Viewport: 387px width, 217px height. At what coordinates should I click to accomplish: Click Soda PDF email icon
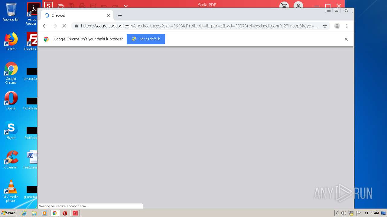(x=93, y=6)
